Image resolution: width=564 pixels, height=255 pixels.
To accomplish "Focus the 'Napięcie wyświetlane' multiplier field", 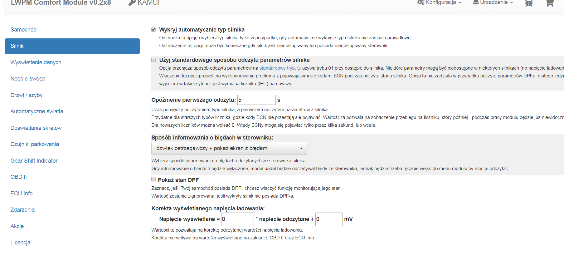I will coord(237,219).
